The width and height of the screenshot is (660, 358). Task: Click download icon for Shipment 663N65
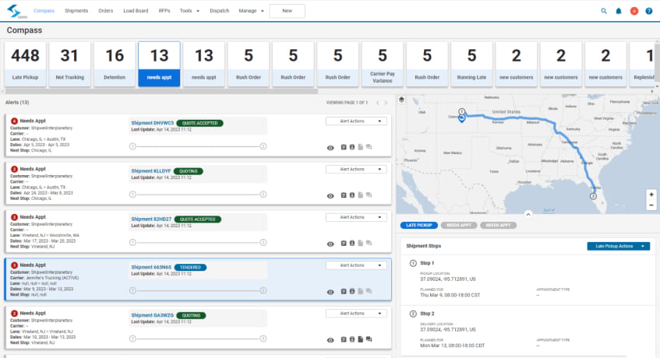point(352,291)
